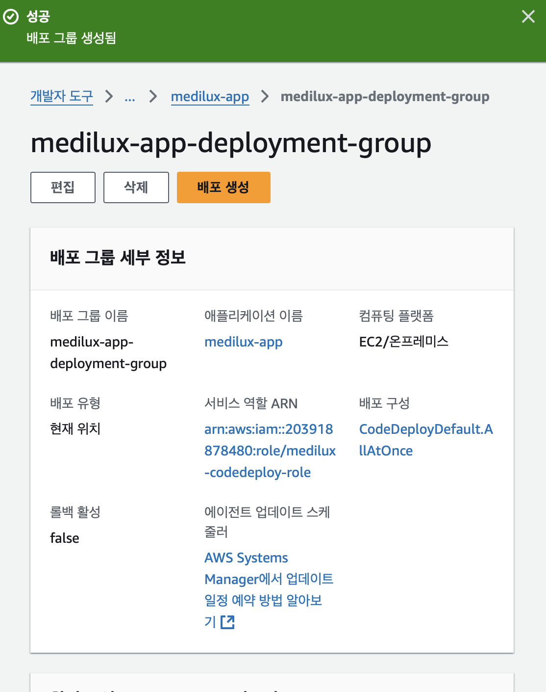Open the medilux-app application name link

point(244,342)
